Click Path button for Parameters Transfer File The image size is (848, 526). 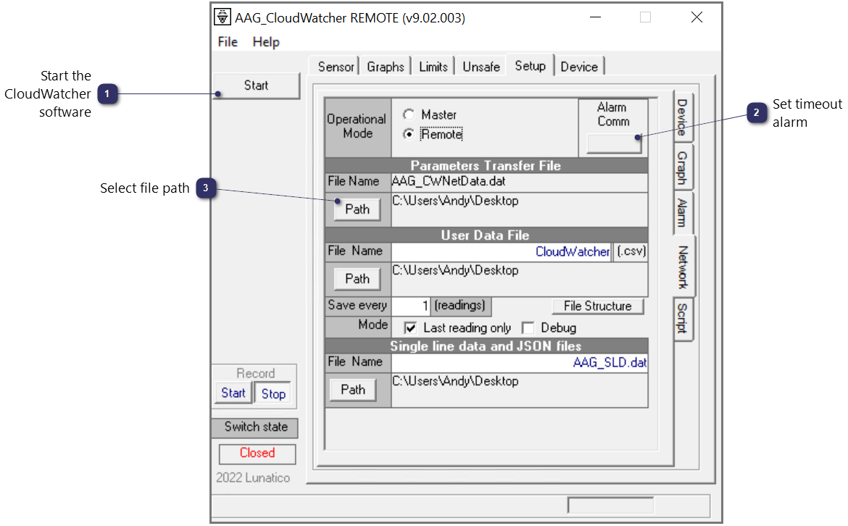click(x=357, y=209)
